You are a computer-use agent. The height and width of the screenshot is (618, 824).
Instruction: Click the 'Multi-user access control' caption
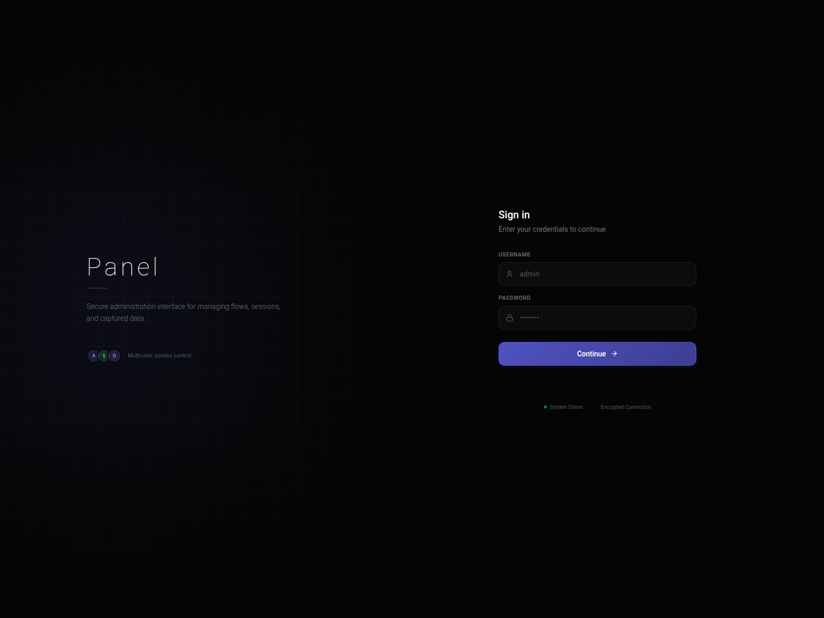159,355
